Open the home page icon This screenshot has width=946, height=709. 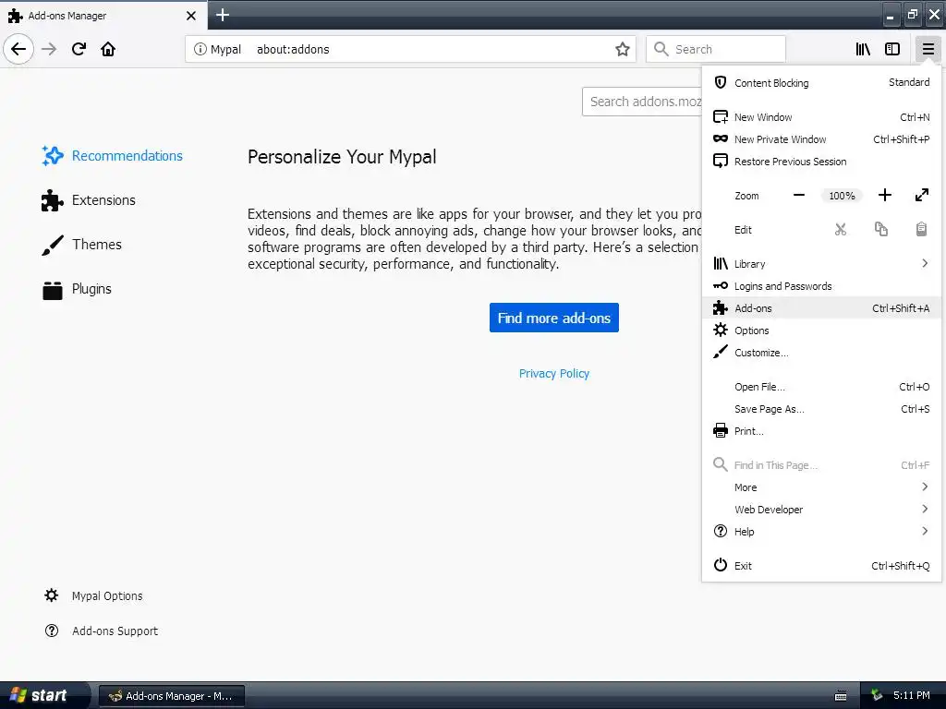click(108, 49)
